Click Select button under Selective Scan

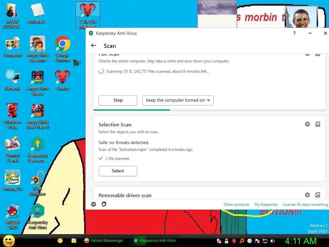click(x=118, y=171)
